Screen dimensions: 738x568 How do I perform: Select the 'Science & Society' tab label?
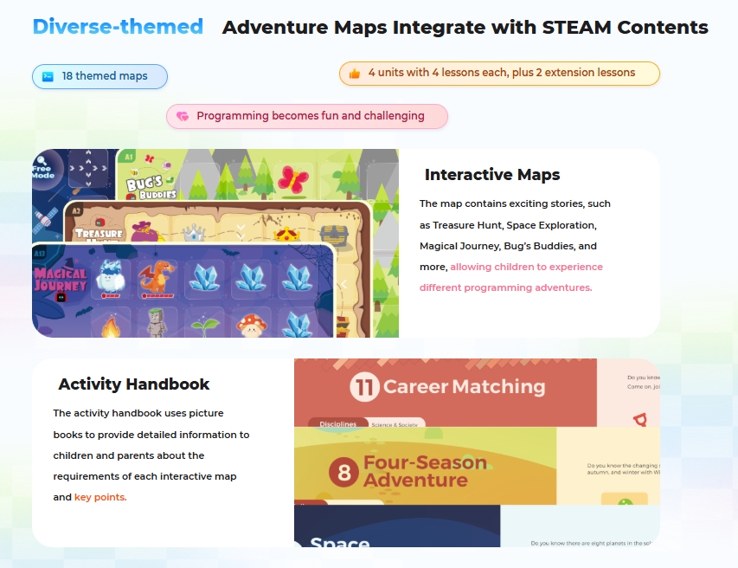[x=395, y=424]
